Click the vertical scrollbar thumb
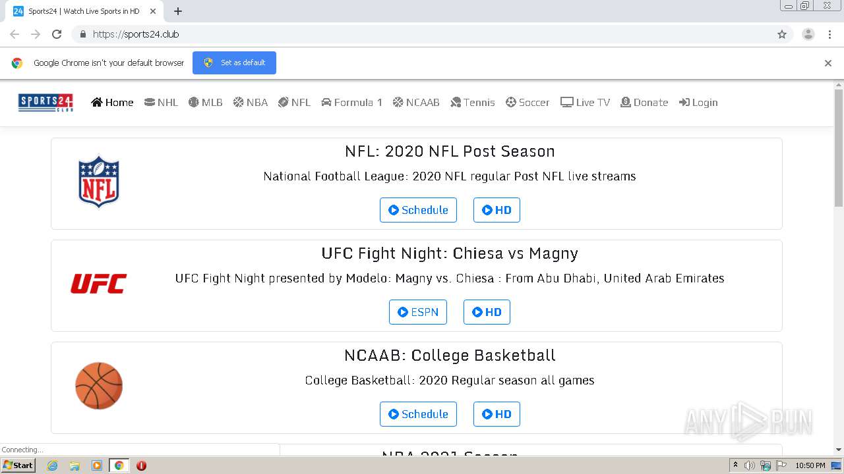Screen dimensions: 844x474 (839, 148)
